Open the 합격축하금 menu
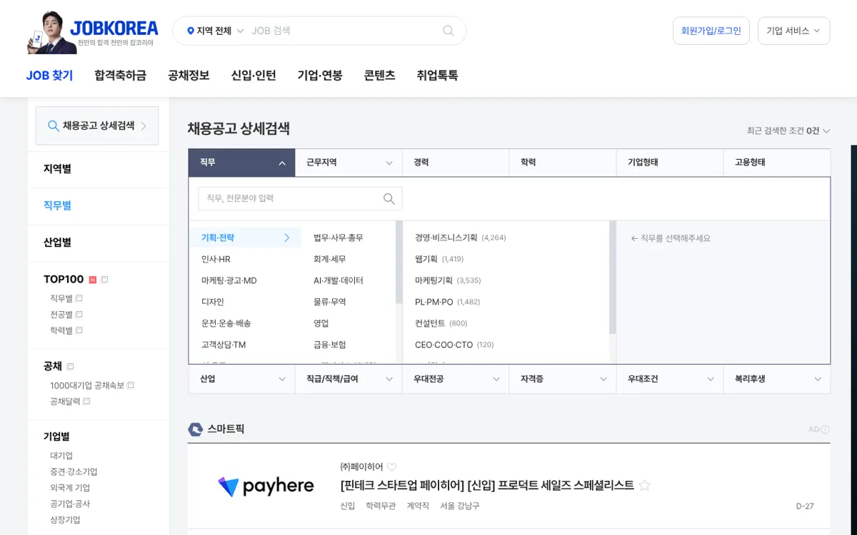This screenshot has width=857, height=535. tap(120, 75)
